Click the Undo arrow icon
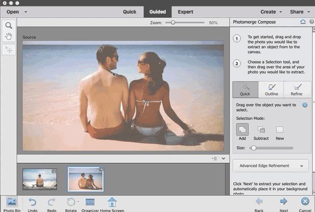 click(x=32, y=202)
